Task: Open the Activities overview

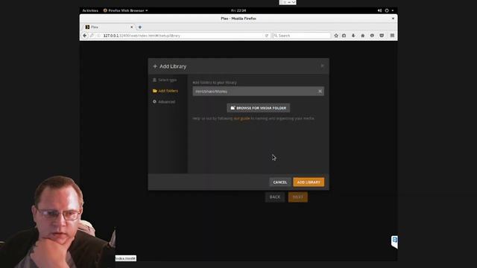Action: point(90,10)
